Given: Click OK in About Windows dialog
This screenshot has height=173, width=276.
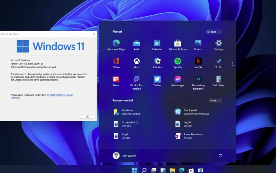Looking at the screenshot, I should click(x=87, y=117).
